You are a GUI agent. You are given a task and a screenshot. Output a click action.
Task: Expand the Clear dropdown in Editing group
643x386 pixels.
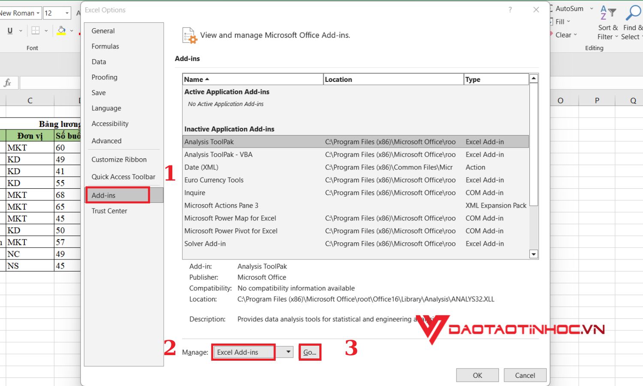point(575,35)
